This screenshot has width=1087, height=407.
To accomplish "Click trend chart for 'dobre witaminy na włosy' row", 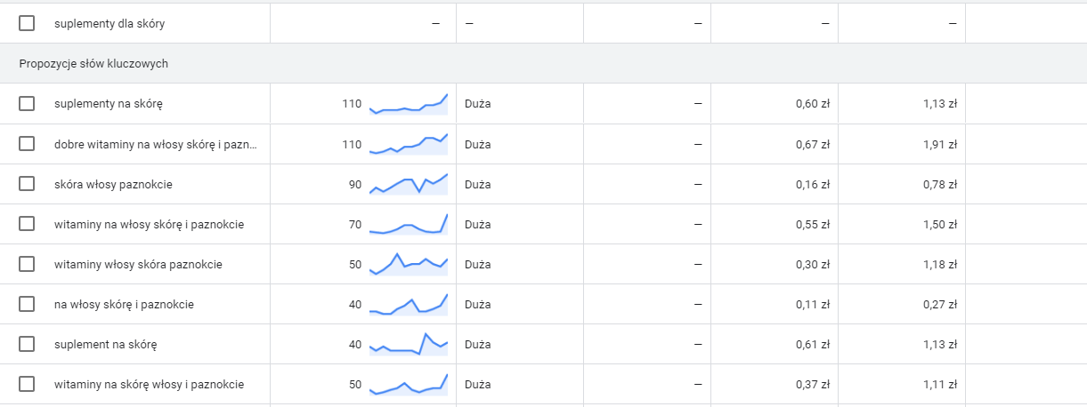I will 409,144.
